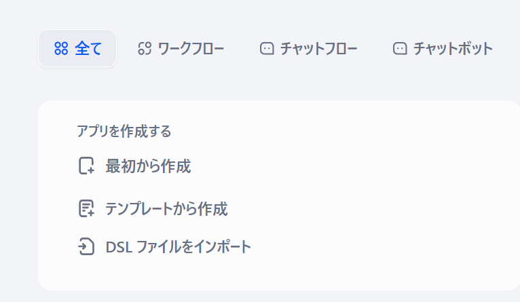Click the ワークフロー tab's node icon
The height and width of the screenshot is (302, 520).
pos(144,48)
